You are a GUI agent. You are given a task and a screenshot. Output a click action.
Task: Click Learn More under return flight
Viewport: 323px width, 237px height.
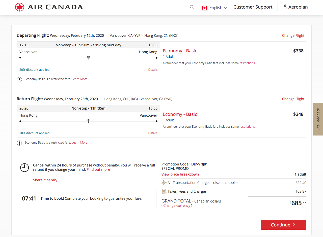79,143
